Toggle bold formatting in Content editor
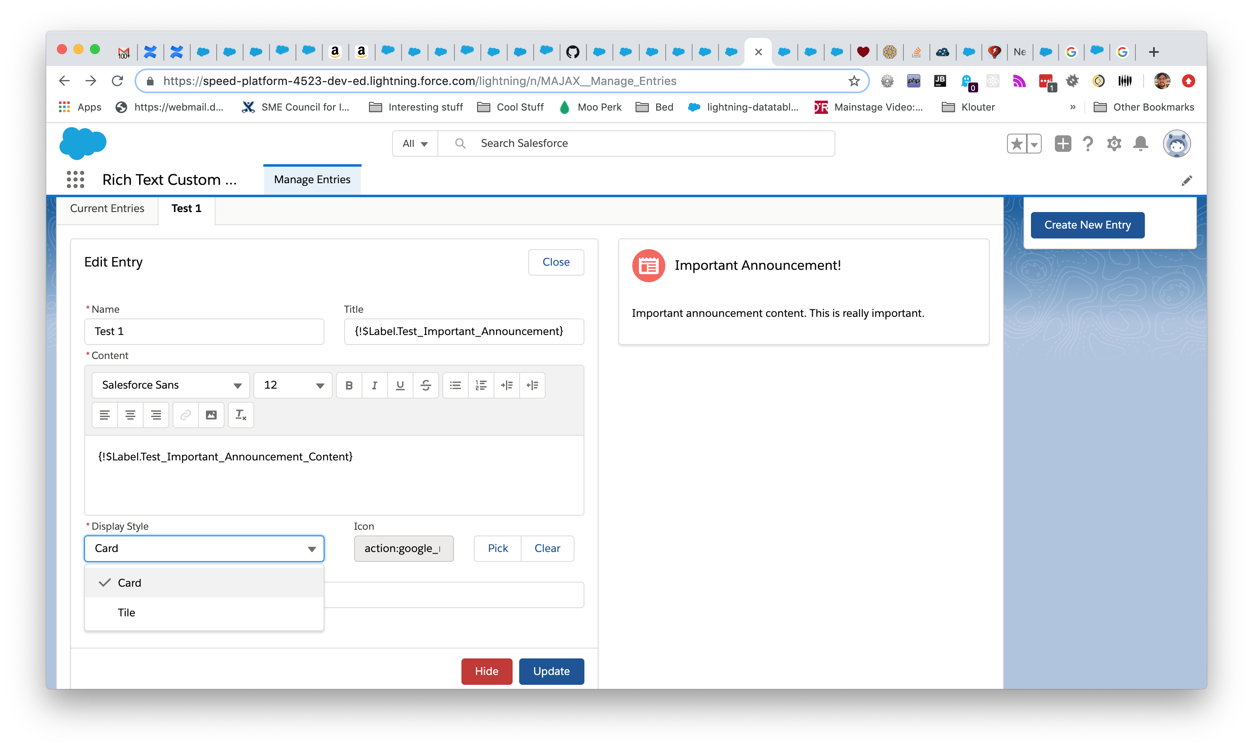 349,385
